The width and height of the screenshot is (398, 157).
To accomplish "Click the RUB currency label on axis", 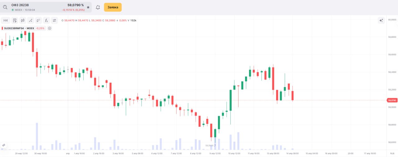I will click(392, 153).
